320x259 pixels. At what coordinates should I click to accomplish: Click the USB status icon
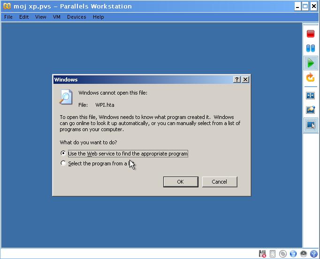(314, 254)
